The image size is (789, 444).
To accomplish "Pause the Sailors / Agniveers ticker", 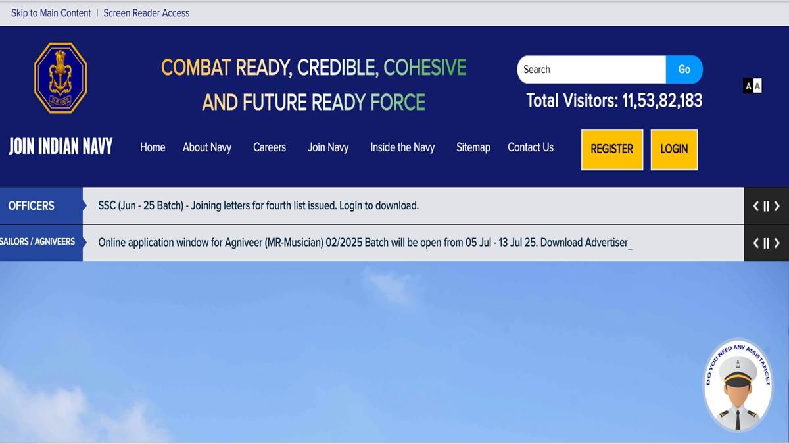I will [x=766, y=243].
